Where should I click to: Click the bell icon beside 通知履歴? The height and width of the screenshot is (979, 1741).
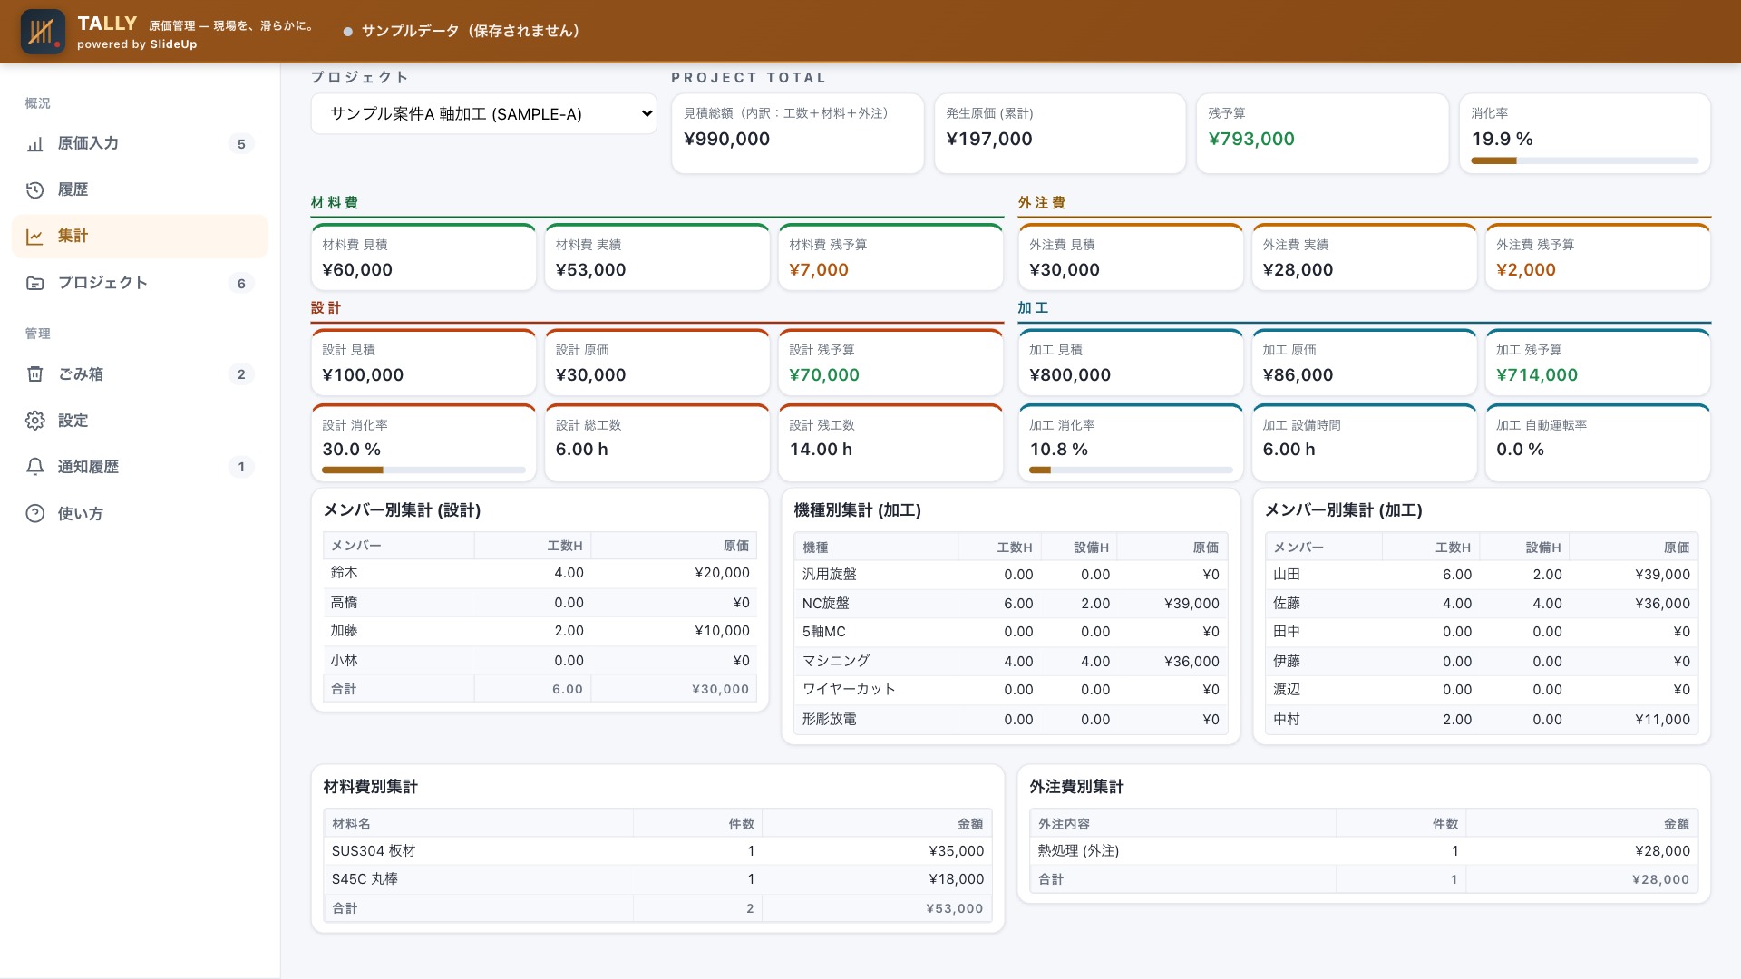click(x=34, y=467)
